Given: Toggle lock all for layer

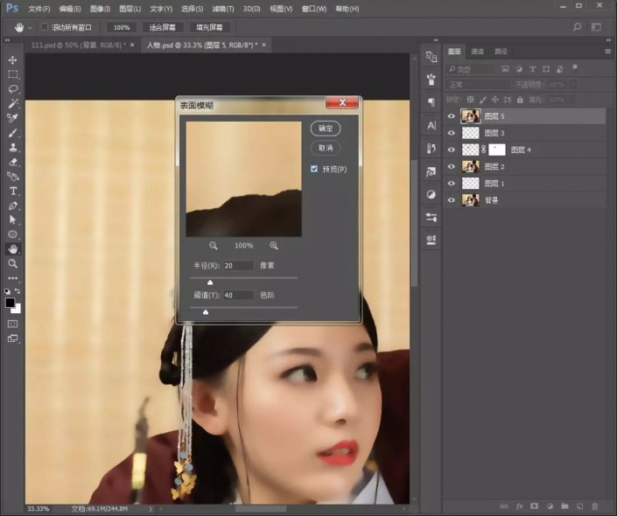Looking at the screenshot, I should [520, 100].
